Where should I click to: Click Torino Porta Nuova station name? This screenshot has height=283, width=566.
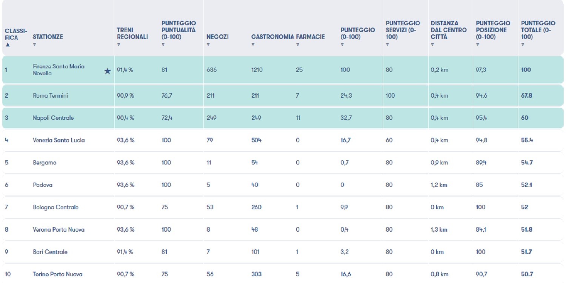click(x=57, y=274)
